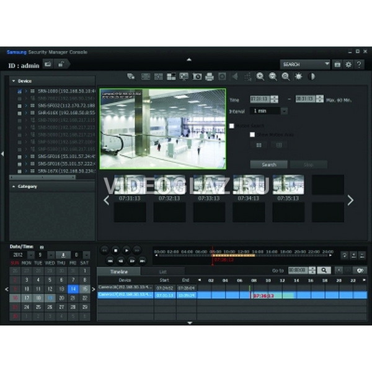
Task: Click the highlighted blue camera timeline track
Action: point(282,295)
